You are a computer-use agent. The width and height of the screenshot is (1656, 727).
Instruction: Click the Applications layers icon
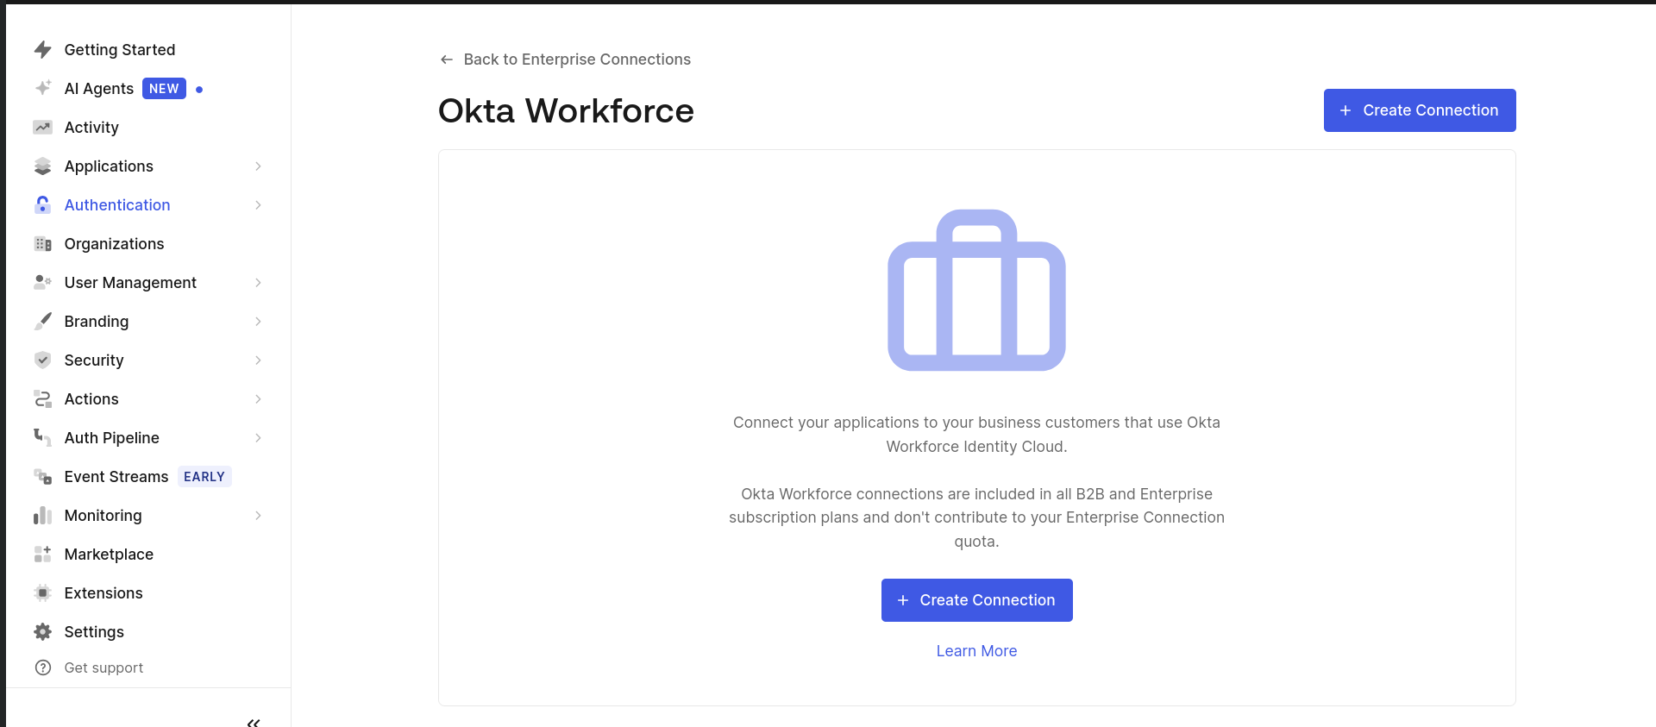point(42,166)
